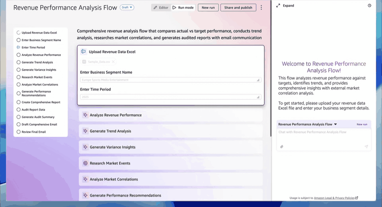This screenshot has width=382, height=207.
Task: Click the Revenue Performance Analysis Flow title
Action: click(x=65, y=8)
